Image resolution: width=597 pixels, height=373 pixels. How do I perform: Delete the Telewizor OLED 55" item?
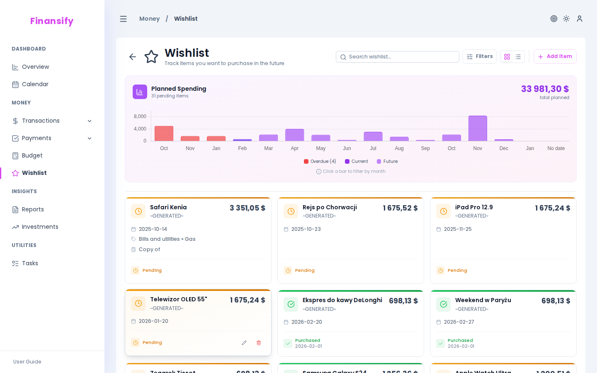coord(259,343)
